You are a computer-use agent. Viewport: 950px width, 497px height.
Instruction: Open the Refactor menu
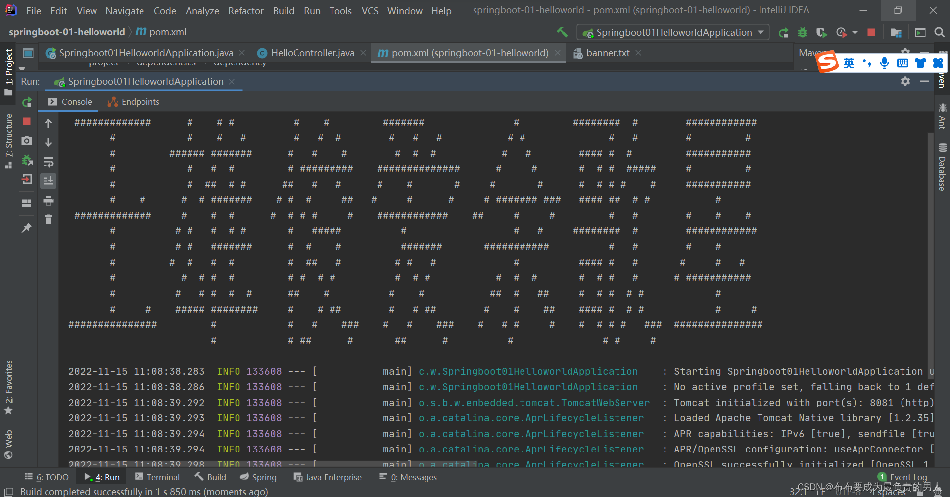[x=245, y=11]
